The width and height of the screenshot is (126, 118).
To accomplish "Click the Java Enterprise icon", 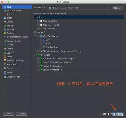I will tap(5, 11).
